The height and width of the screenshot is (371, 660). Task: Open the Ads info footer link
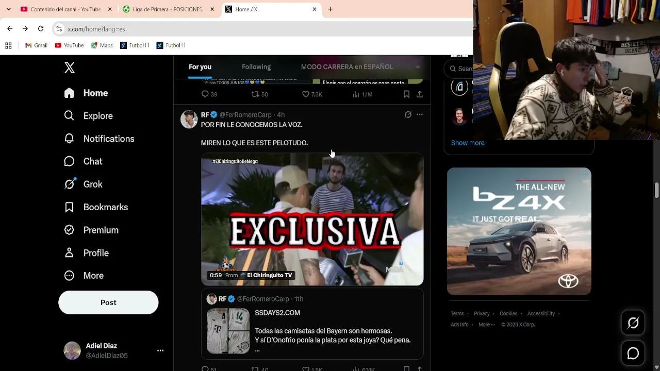[459, 325]
